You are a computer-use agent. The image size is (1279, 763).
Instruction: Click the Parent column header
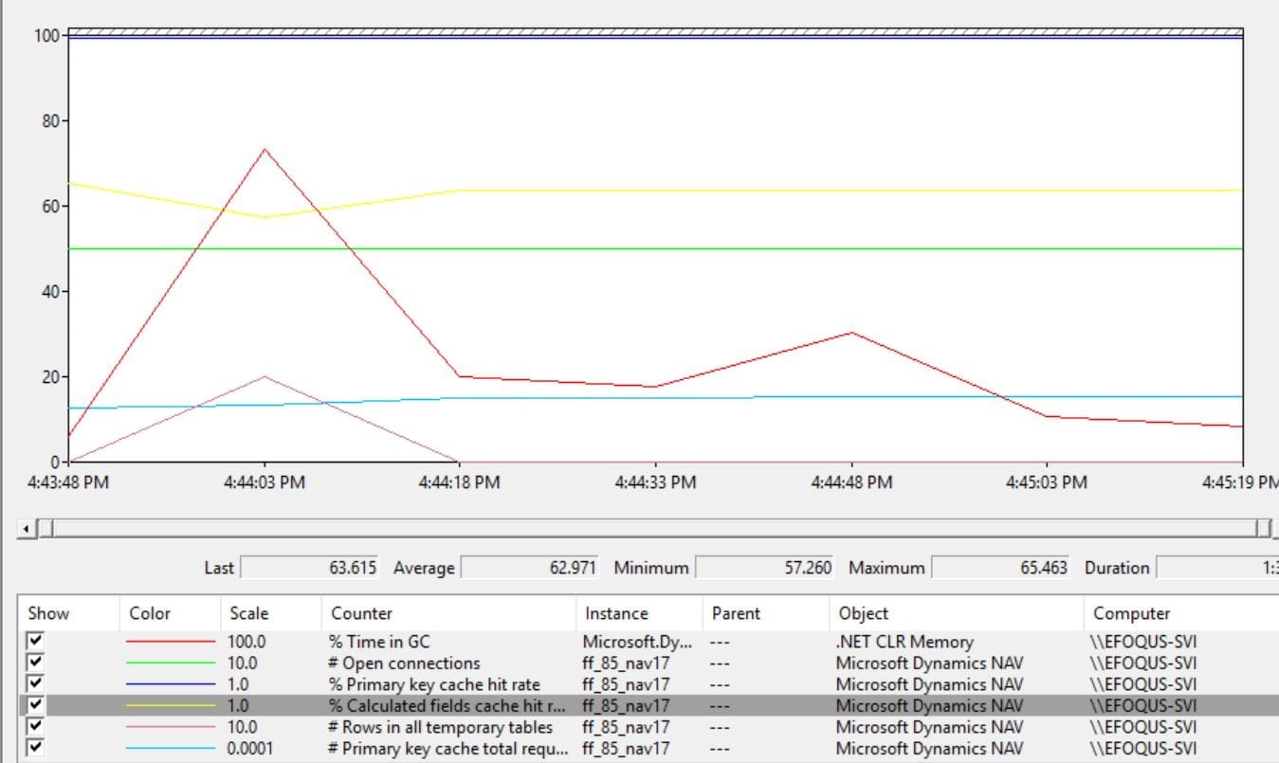[x=766, y=613]
